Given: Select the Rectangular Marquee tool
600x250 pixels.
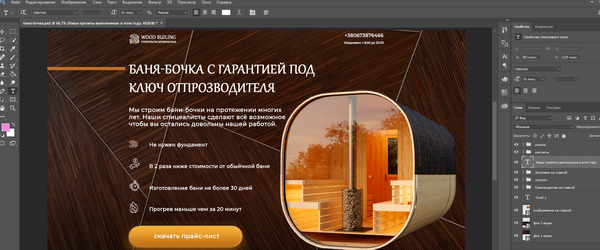Looking at the screenshot, I should [13, 32].
